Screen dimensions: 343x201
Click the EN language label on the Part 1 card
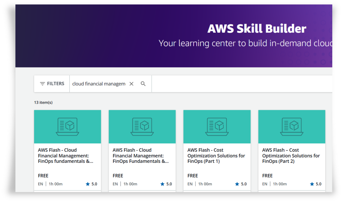click(x=190, y=184)
